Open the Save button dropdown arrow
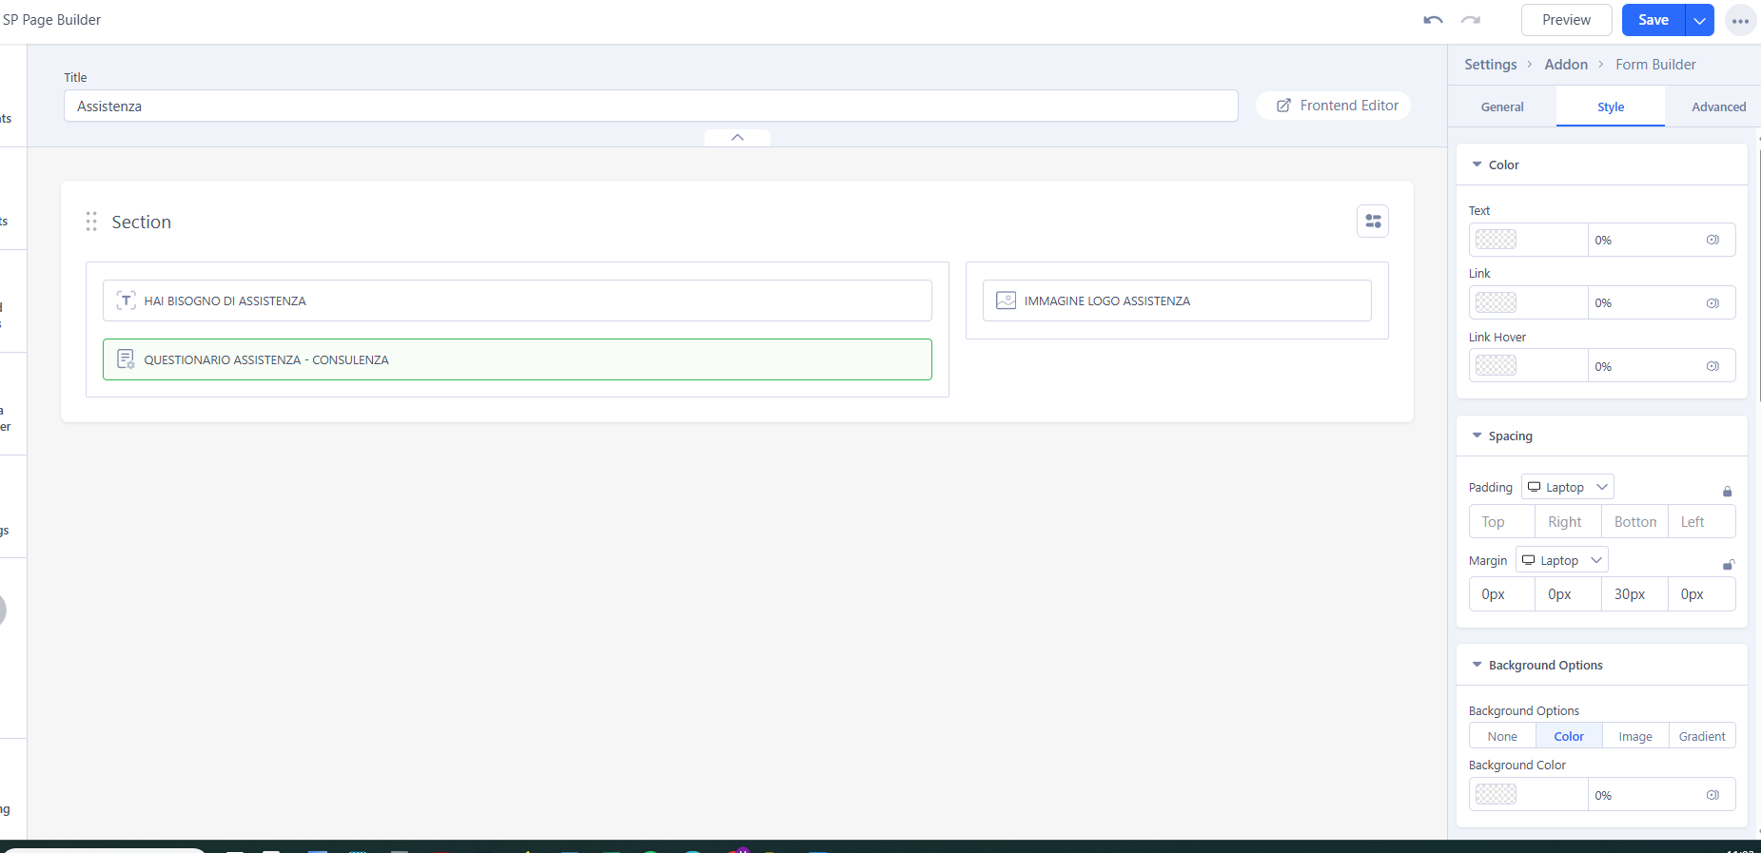Screen dimensions: 1761x853 1699,20
